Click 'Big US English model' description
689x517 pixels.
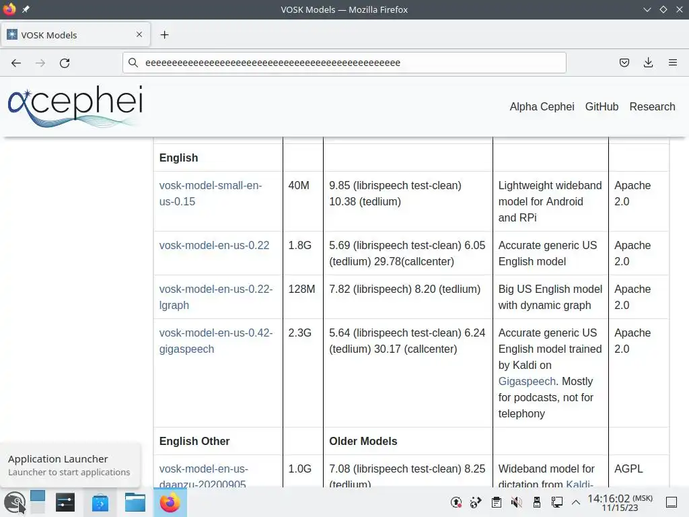click(550, 297)
